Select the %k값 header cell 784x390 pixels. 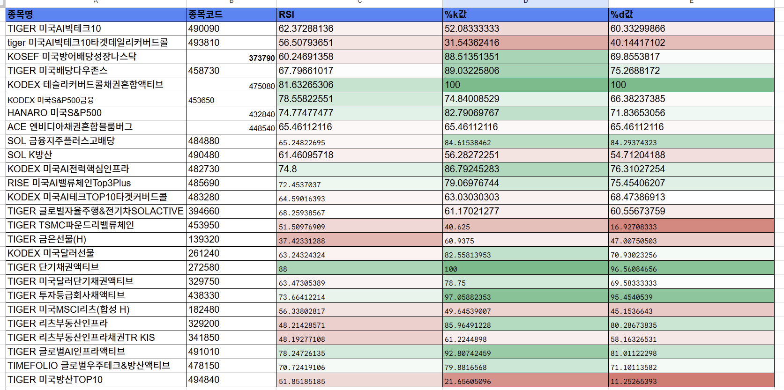(x=525, y=15)
